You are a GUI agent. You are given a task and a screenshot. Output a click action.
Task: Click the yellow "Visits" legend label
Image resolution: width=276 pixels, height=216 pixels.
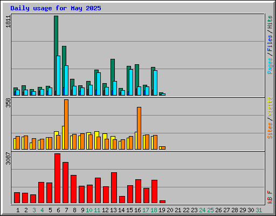click(x=270, y=106)
